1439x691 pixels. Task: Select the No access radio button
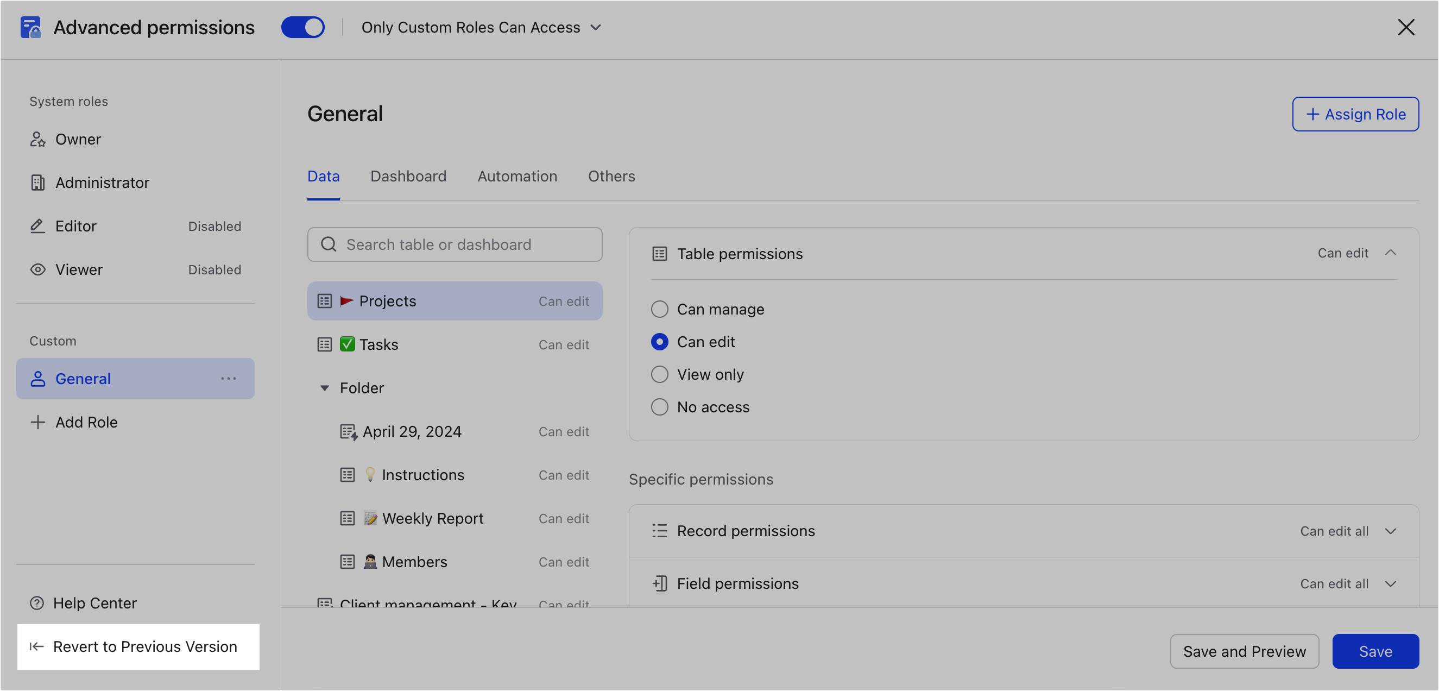660,407
